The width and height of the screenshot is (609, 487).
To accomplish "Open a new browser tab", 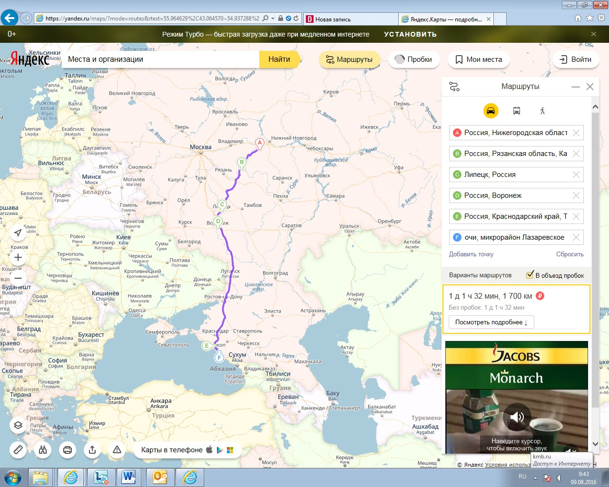I will [x=500, y=19].
